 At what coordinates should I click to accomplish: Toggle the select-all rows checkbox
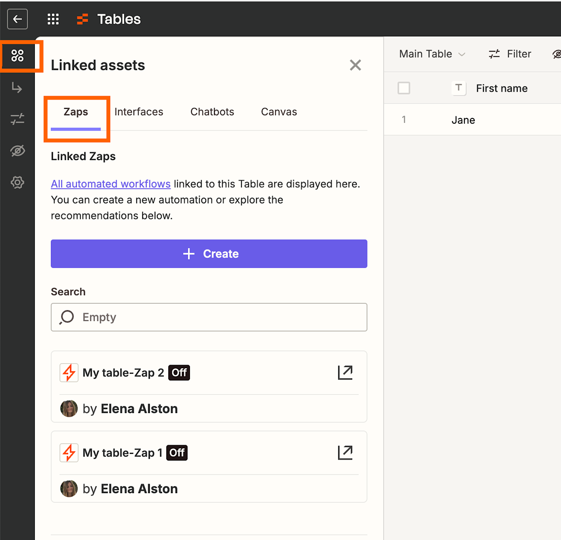[404, 88]
